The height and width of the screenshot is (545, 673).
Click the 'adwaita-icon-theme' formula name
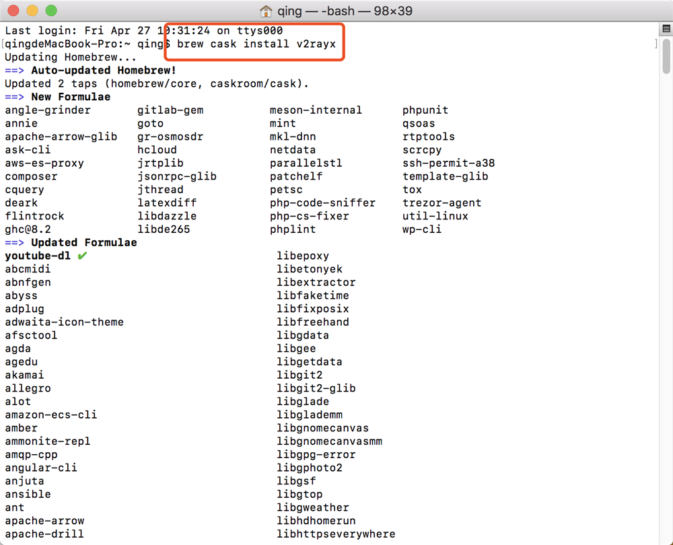65,322
